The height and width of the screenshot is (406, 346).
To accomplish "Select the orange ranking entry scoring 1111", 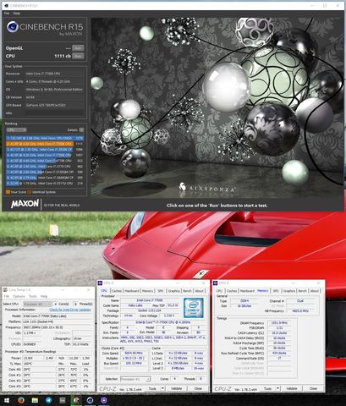I will pyautogui.click(x=45, y=144).
